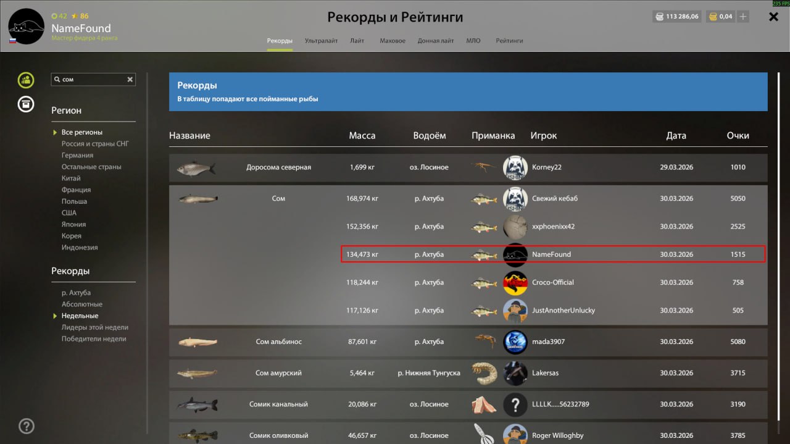Show Недельные records
Screen dimensions: 790x444
coord(80,316)
